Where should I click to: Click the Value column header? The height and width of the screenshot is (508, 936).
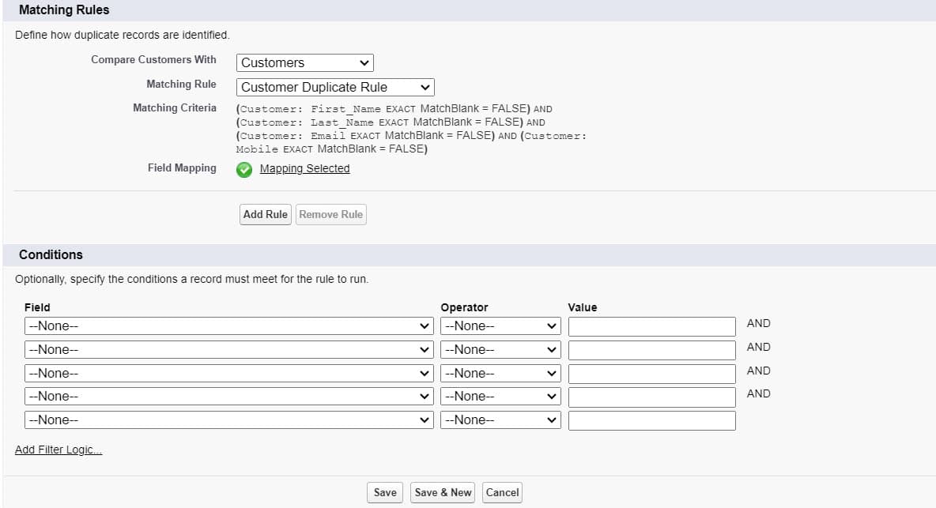tap(582, 307)
